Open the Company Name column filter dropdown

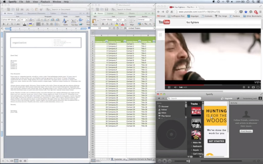pyautogui.click(x=125, y=41)
